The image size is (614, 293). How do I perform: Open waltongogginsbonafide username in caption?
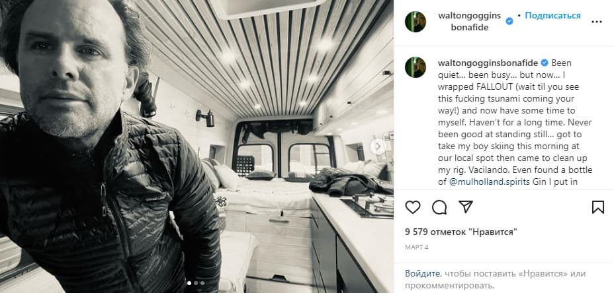pyautogui.click(x=488, y=63)
